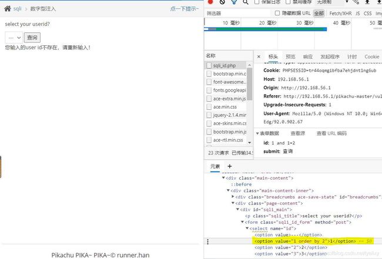Switch to the Preview tab
This screenshot has width=382, height=259.
click(x=290, y=57)
